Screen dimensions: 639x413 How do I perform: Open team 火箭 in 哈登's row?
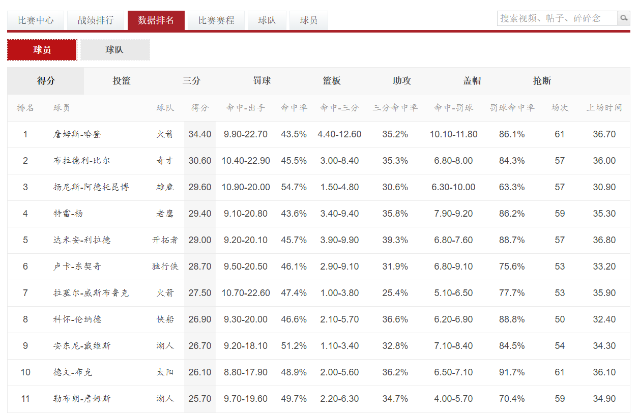click(x=165, y=134)
